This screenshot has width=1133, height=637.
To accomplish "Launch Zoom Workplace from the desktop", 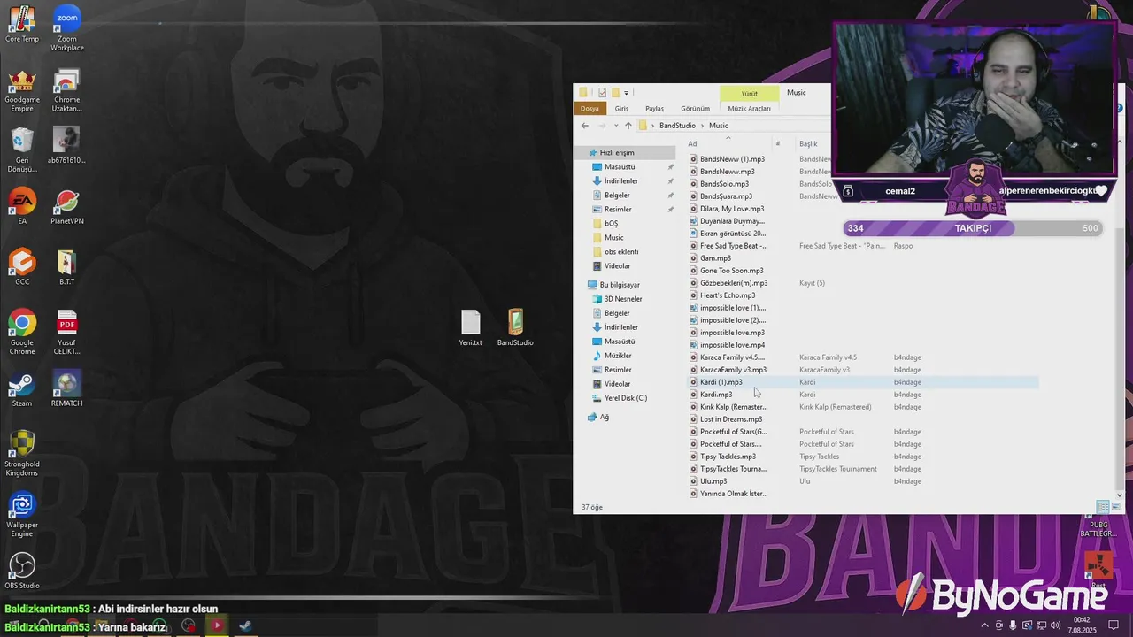I will coord(66,28).
